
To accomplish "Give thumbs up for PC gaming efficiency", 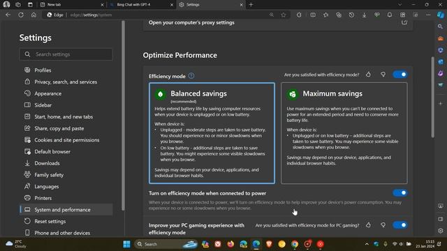I will pos(368,225).
